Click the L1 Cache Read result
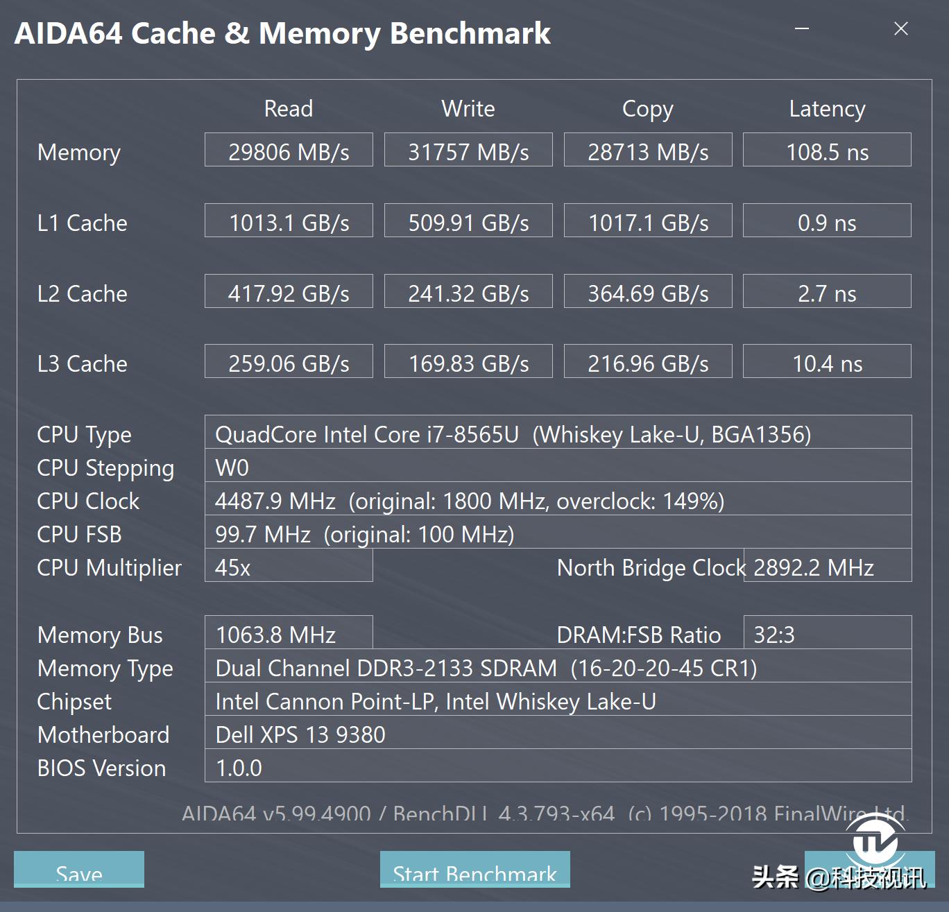The width and height of the screenshot is (949, 912). coord(289,221)
